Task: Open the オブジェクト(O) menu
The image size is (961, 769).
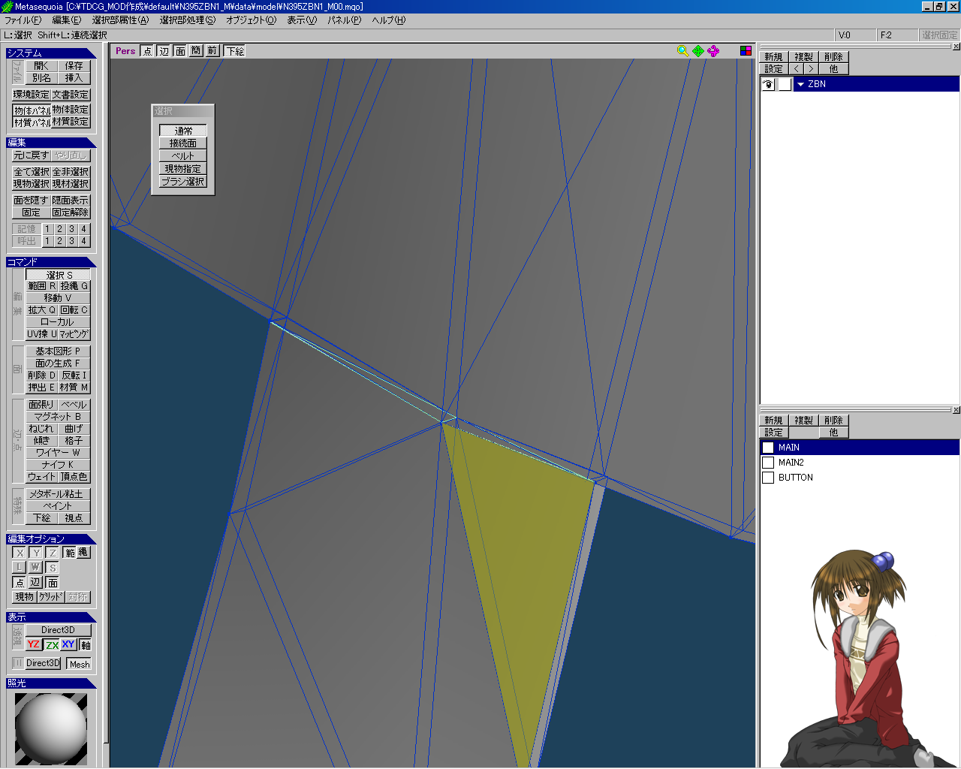Action: (251, 20)
